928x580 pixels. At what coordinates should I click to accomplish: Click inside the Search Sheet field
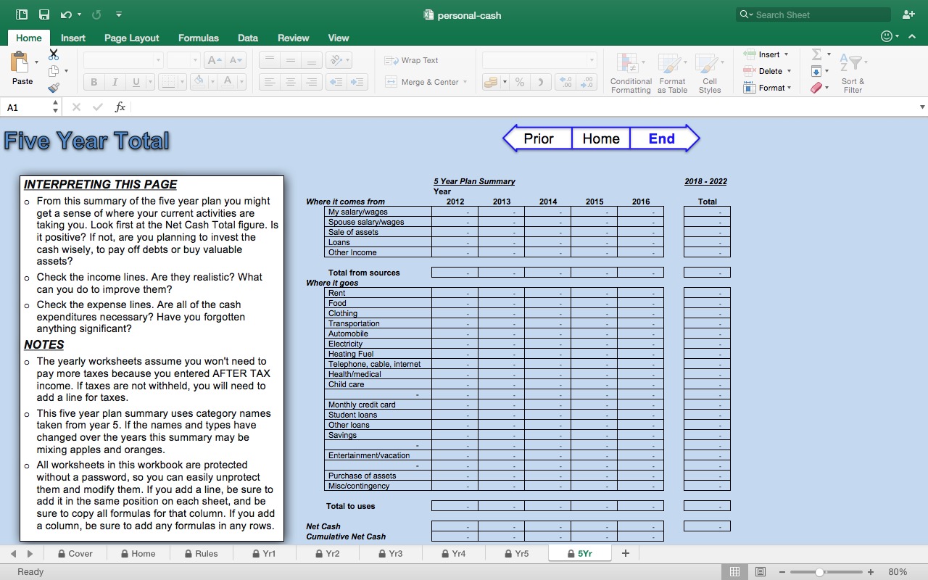point(812,14)
